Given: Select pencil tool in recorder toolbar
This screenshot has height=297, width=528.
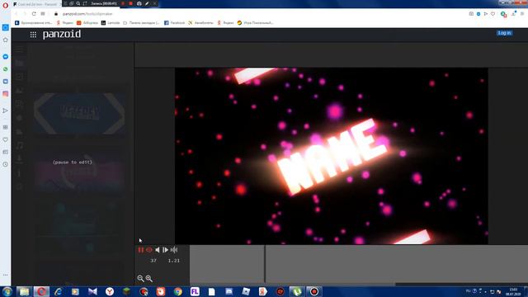Looking at the screenshot, I should (x=147, y=3).
